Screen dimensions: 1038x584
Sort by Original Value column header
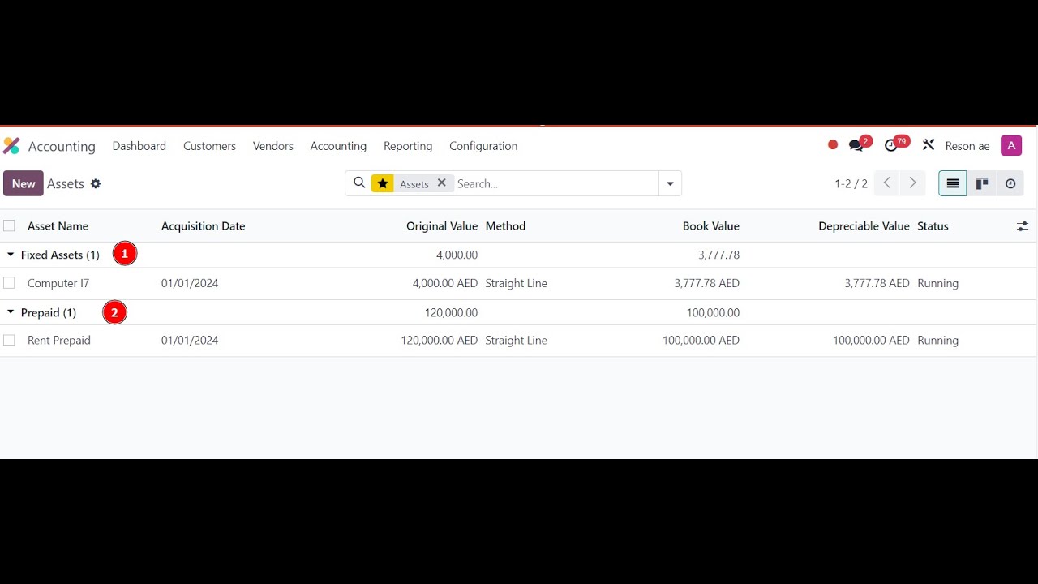tap(442, 226)
